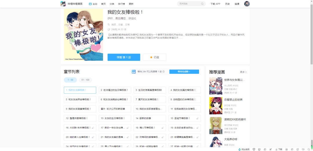Click the lock icon on chapter 15 圣诞节棒极啦
This screenshot has height=151, width=313.
tap(197, 118)
